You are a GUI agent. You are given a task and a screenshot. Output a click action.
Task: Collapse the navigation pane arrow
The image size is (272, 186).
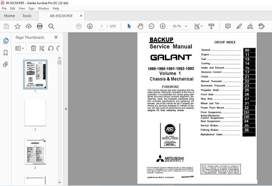(x=66, y=109)
